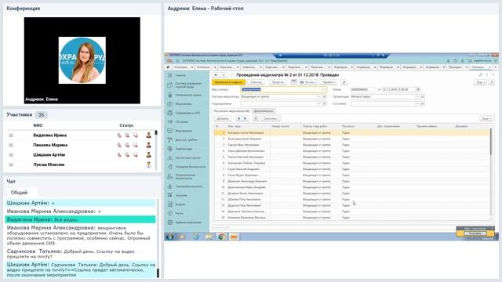
Task: Expand the Организация dropdown arrow
Action: point(417,96)
